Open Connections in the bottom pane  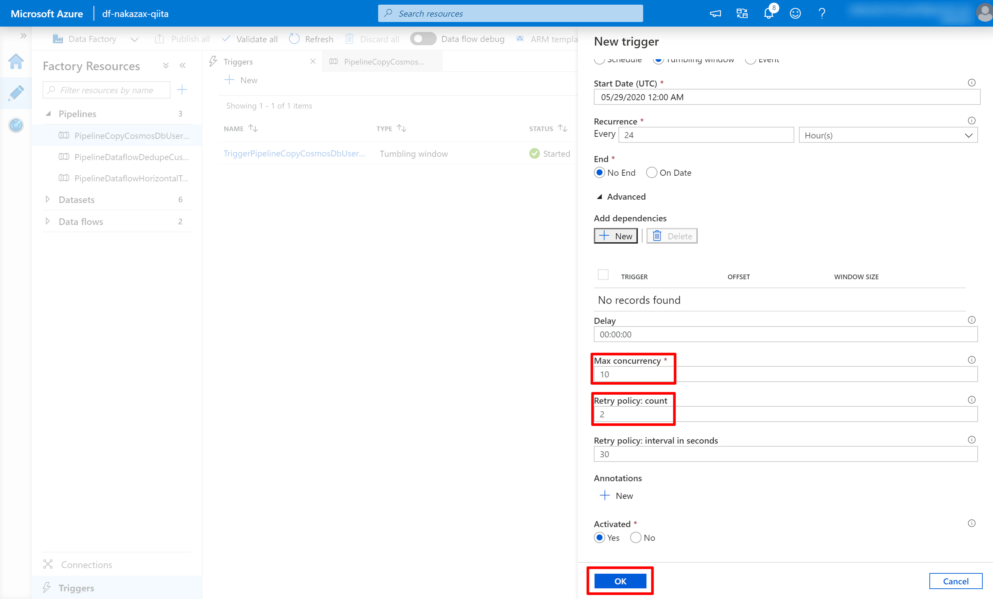click(86, 564)
